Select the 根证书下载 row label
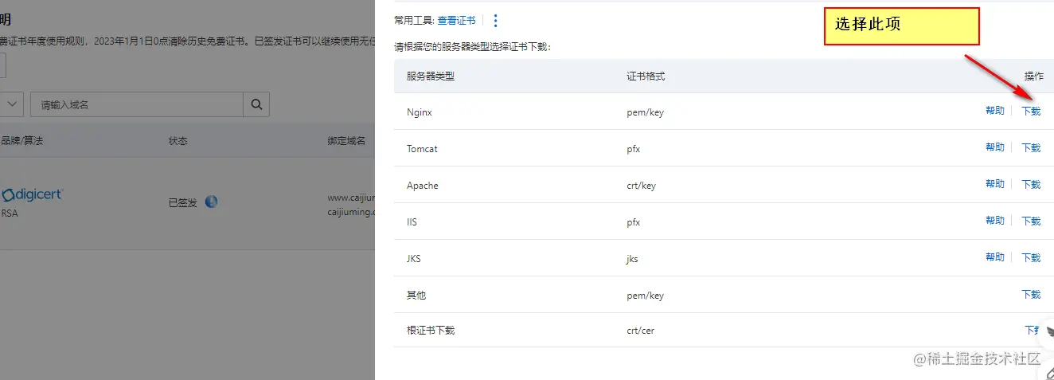The width and height of the screenshot is (1054, 380). click(430, 331)
